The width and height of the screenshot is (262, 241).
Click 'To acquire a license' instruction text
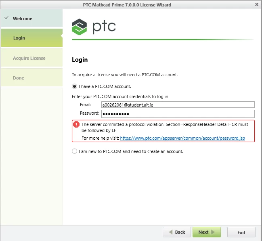[125, 75]
